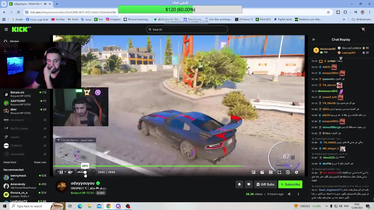Bookmark this page with star icon
This screenshot has width=374, height=210.
click(x=328, y=12)
